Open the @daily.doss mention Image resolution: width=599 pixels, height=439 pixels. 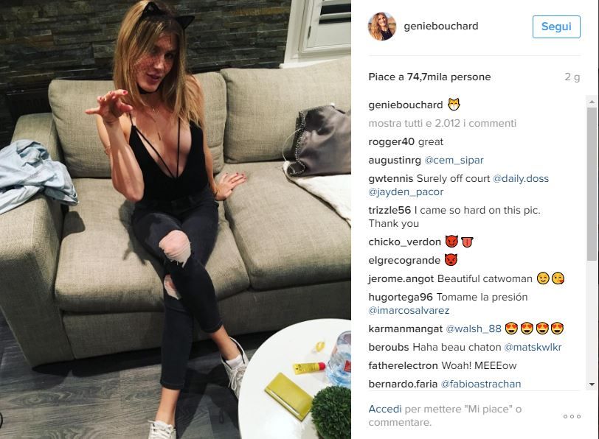[x=520, y=178]
